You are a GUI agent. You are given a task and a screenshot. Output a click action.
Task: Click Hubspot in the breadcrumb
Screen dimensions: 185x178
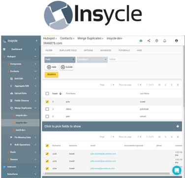49,39
